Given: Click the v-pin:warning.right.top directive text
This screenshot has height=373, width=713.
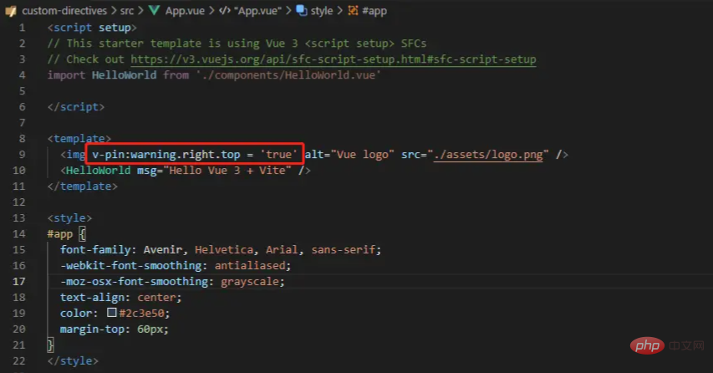Looking at the screenshot, I should click(166, 155).
